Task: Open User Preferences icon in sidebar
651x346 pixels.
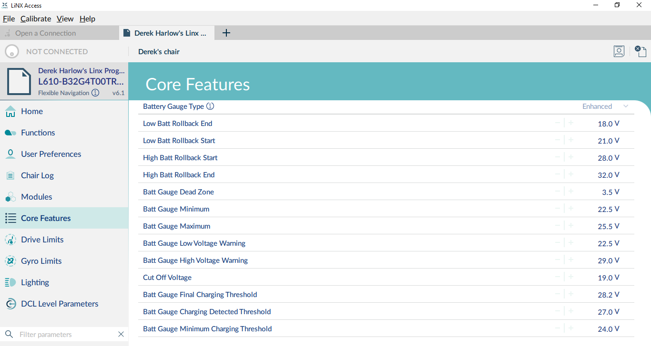Action: click(10, 154)
